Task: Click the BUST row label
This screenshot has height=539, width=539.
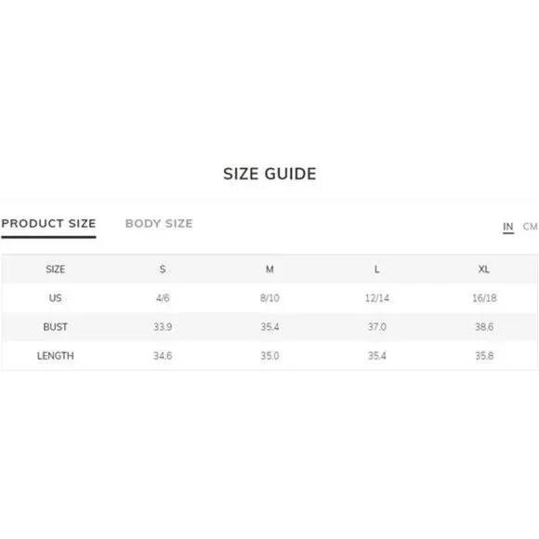Action: pyautogui.click(x=56, y=327)
